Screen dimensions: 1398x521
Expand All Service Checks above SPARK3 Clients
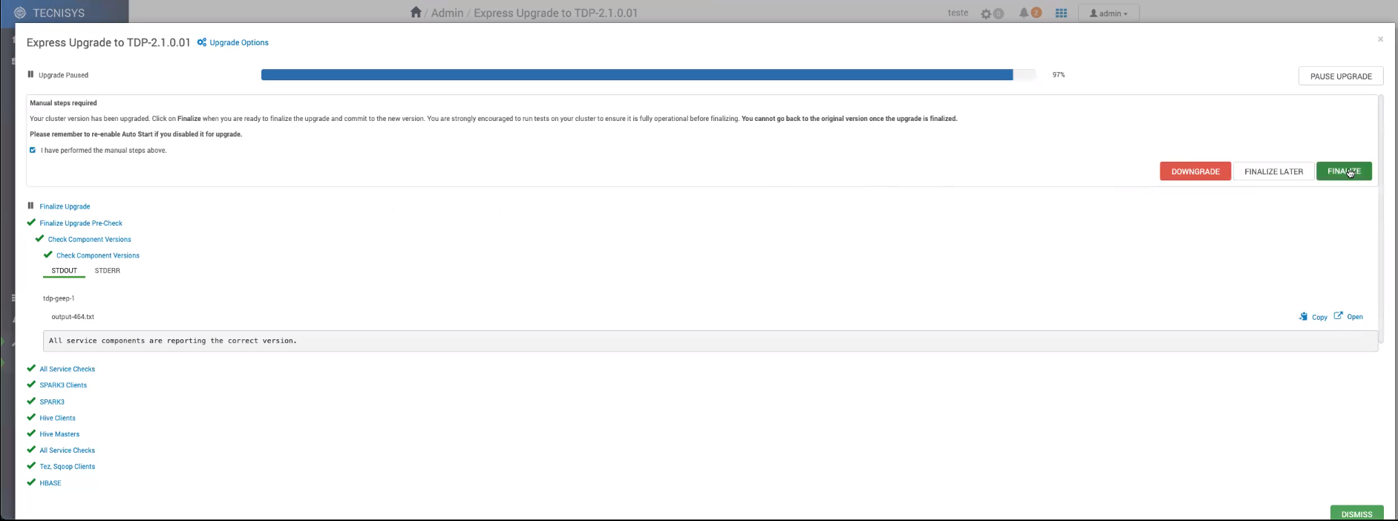click(x=68, y=369)
